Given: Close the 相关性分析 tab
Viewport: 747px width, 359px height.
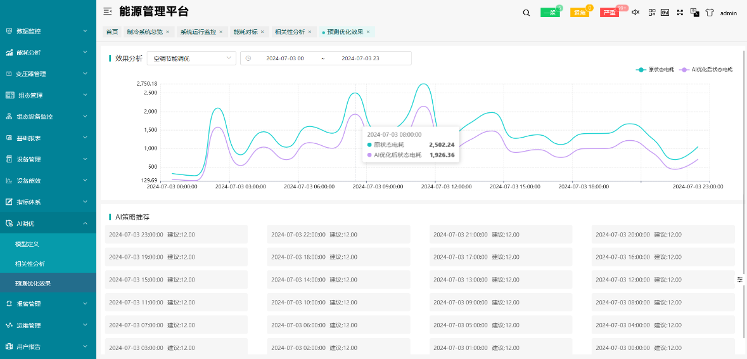Looking at the screenshot, I should (x=310, y=32).
